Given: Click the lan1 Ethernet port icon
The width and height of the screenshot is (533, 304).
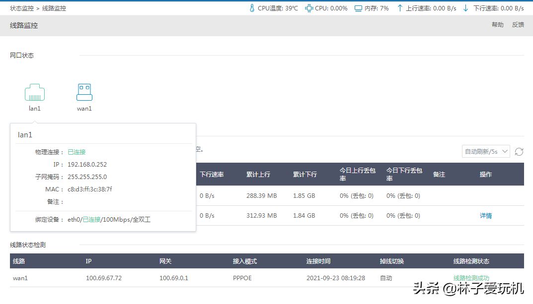Looking at the screenshot, I should tap(35, 92).
